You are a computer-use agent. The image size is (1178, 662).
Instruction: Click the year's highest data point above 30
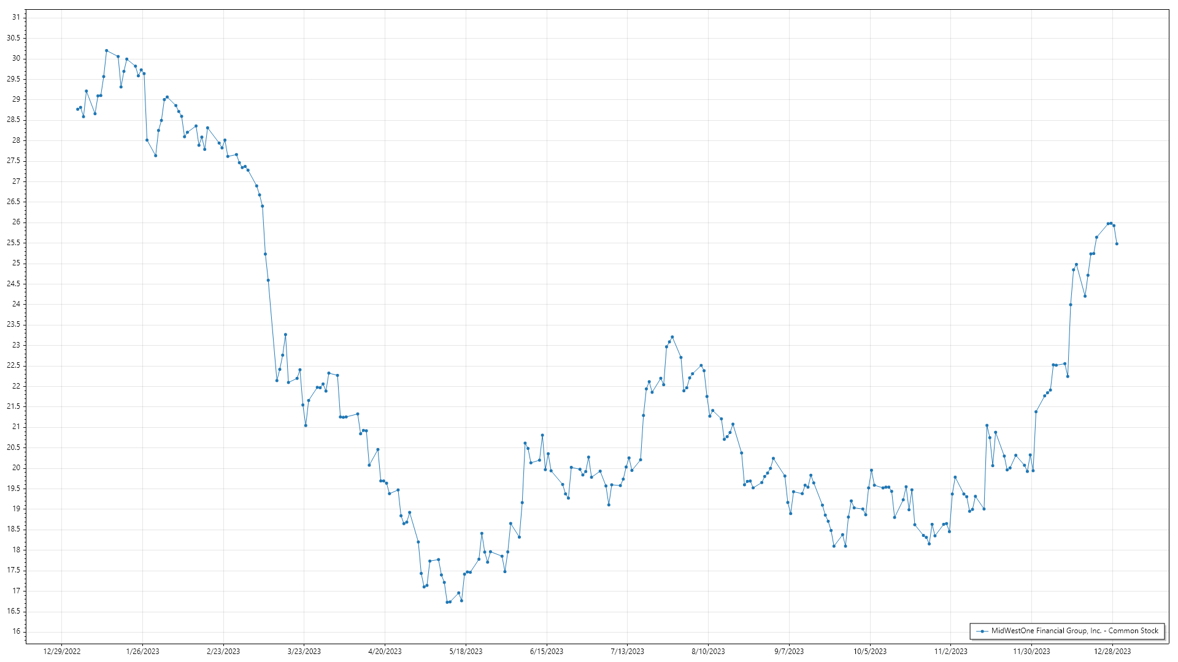tap(107, 51)
